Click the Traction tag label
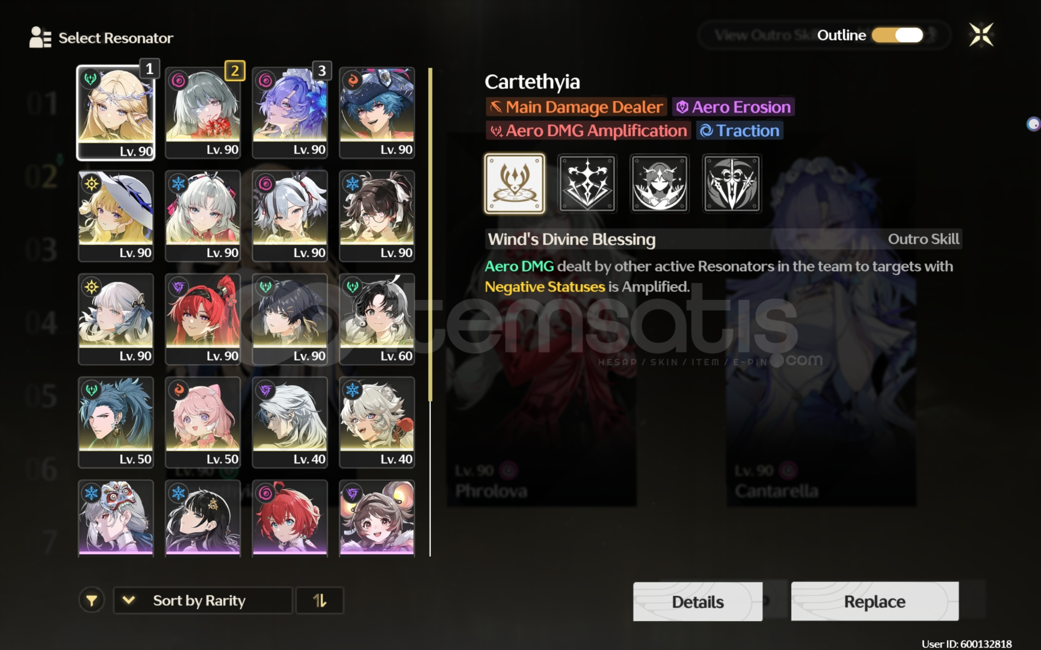The height and width of the screenshot is (650, 1041). point(740,131)
